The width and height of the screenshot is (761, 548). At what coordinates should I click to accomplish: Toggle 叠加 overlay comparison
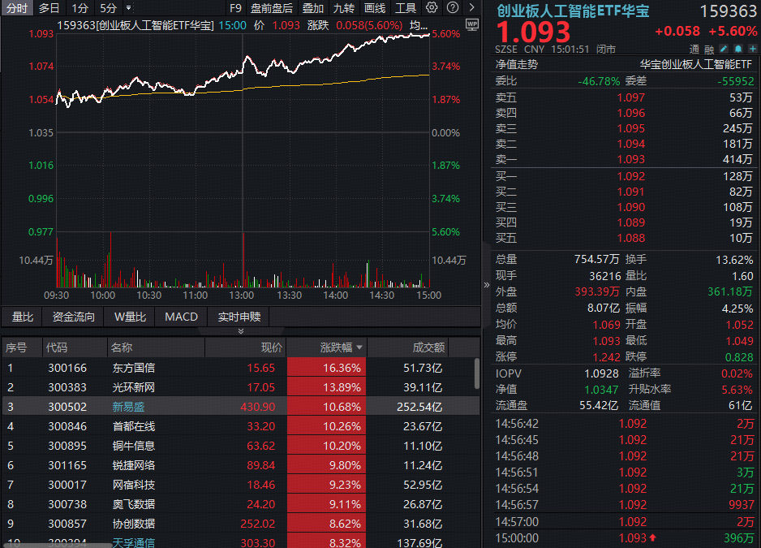[x=312, y=8]
